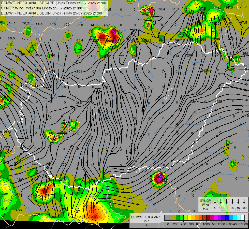249x229 pixels.
Task: Click the SYNOP Wind 10m title line
Action: tap(42, 8)
